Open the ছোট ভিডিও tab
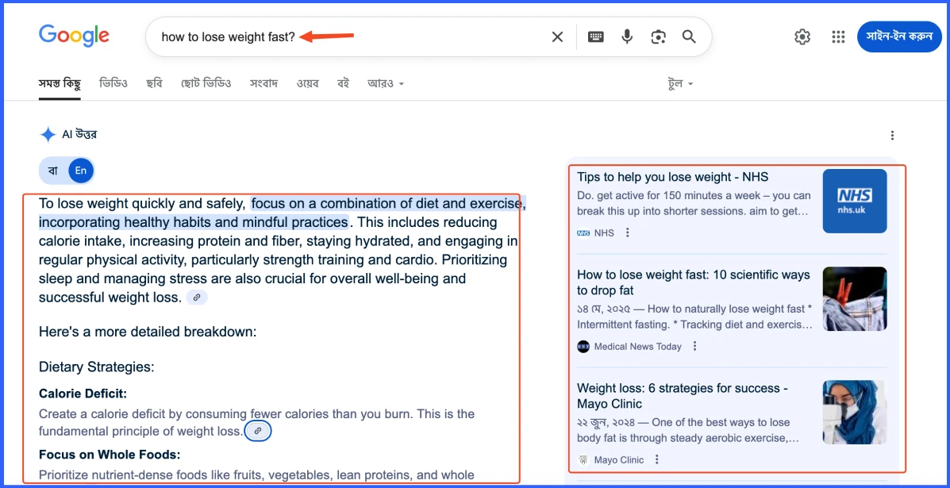 click(206, 83)
